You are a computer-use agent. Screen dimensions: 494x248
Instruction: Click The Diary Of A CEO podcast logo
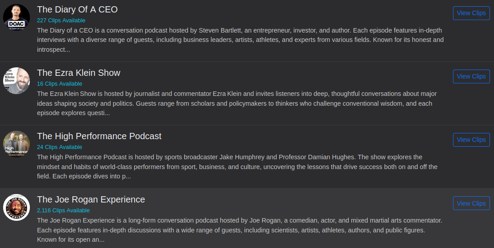tap(16, 17)
